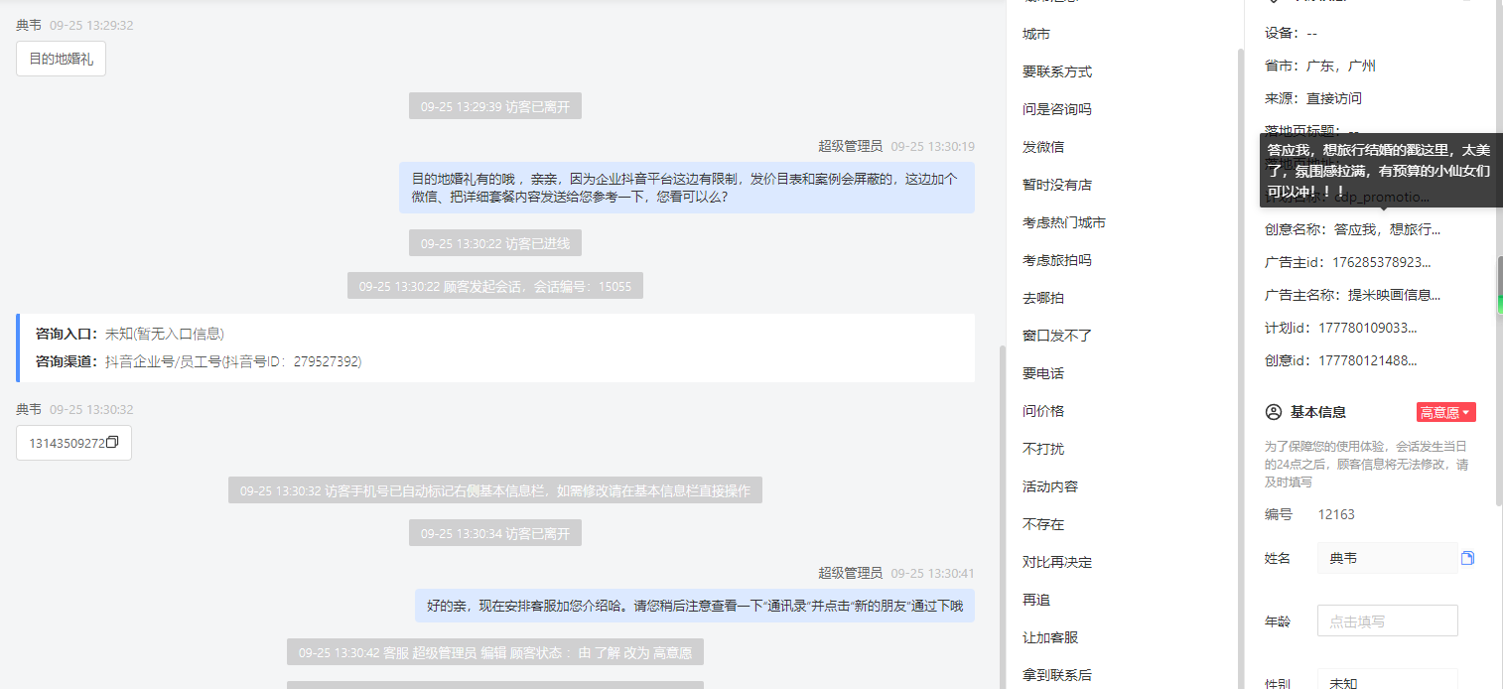This screenshot has width=1503, height=689.
Task: Click the 咨询入口 entry info line
Action: coord(129,334)
